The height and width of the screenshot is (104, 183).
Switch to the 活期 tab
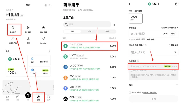point(90,31)
